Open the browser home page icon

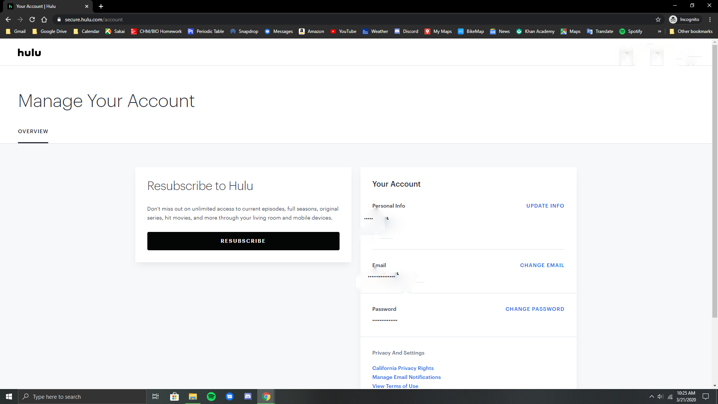[44, 19]
